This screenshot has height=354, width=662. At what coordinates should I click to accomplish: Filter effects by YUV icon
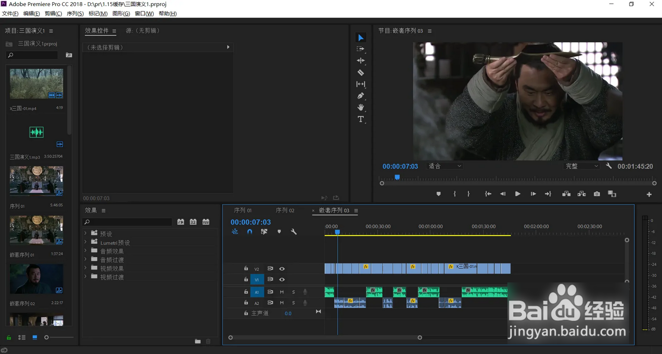[x=206, y=222]
